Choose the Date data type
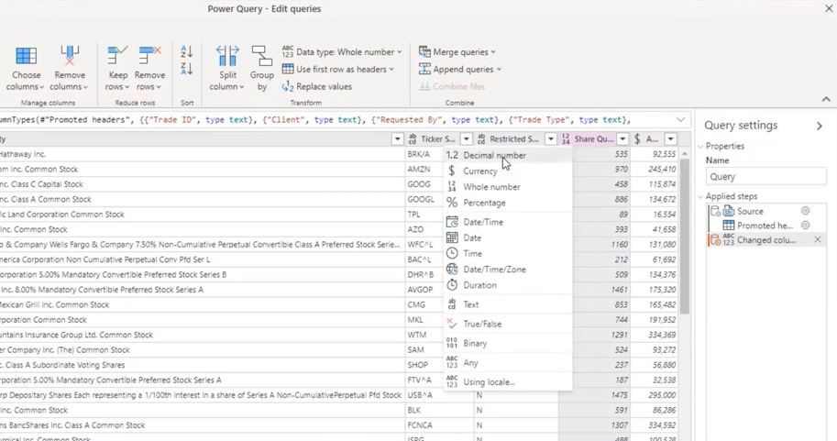The width and height of the screenshot is (837, 441). 508,238
